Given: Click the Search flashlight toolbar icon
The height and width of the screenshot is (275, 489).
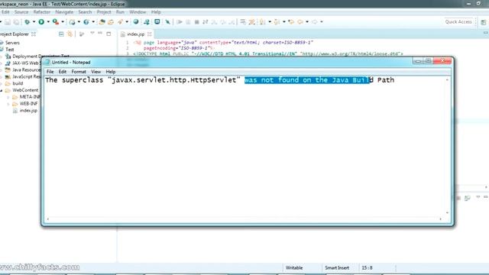Looking at the screenshot, I should [120, 22].
